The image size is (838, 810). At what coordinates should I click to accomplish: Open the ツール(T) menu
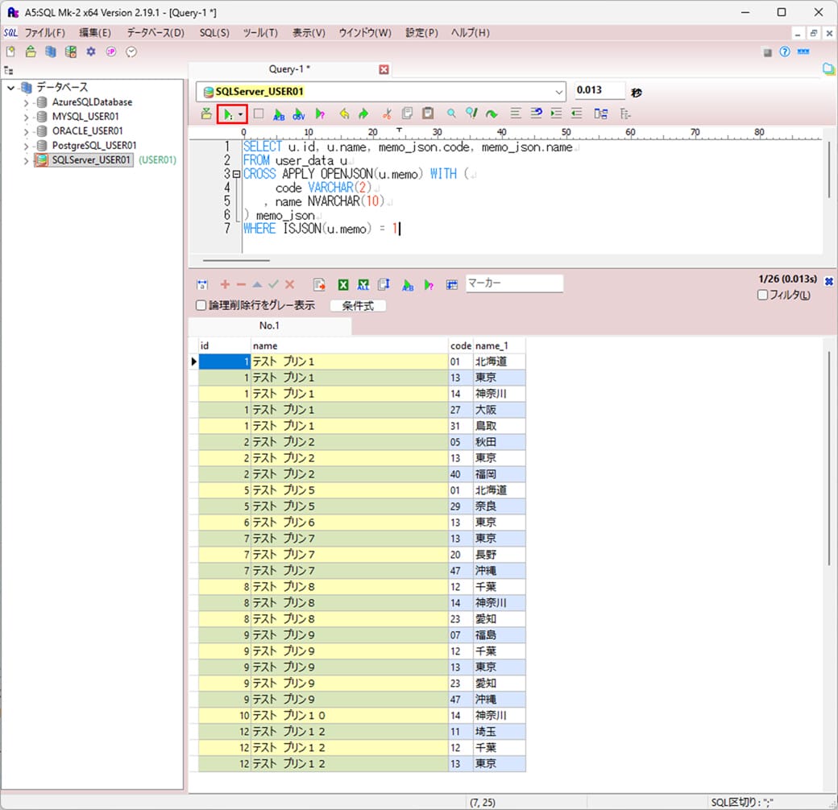point(260,33)
